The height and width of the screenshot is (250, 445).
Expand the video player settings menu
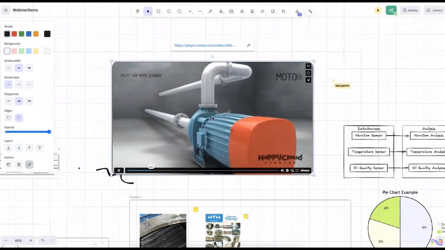(x=287, y=170)
